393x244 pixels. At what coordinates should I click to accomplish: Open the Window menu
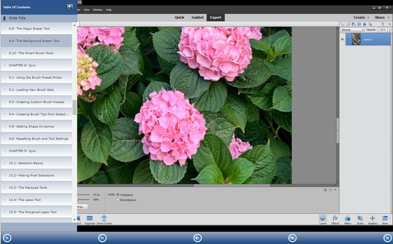pos(97,9)
